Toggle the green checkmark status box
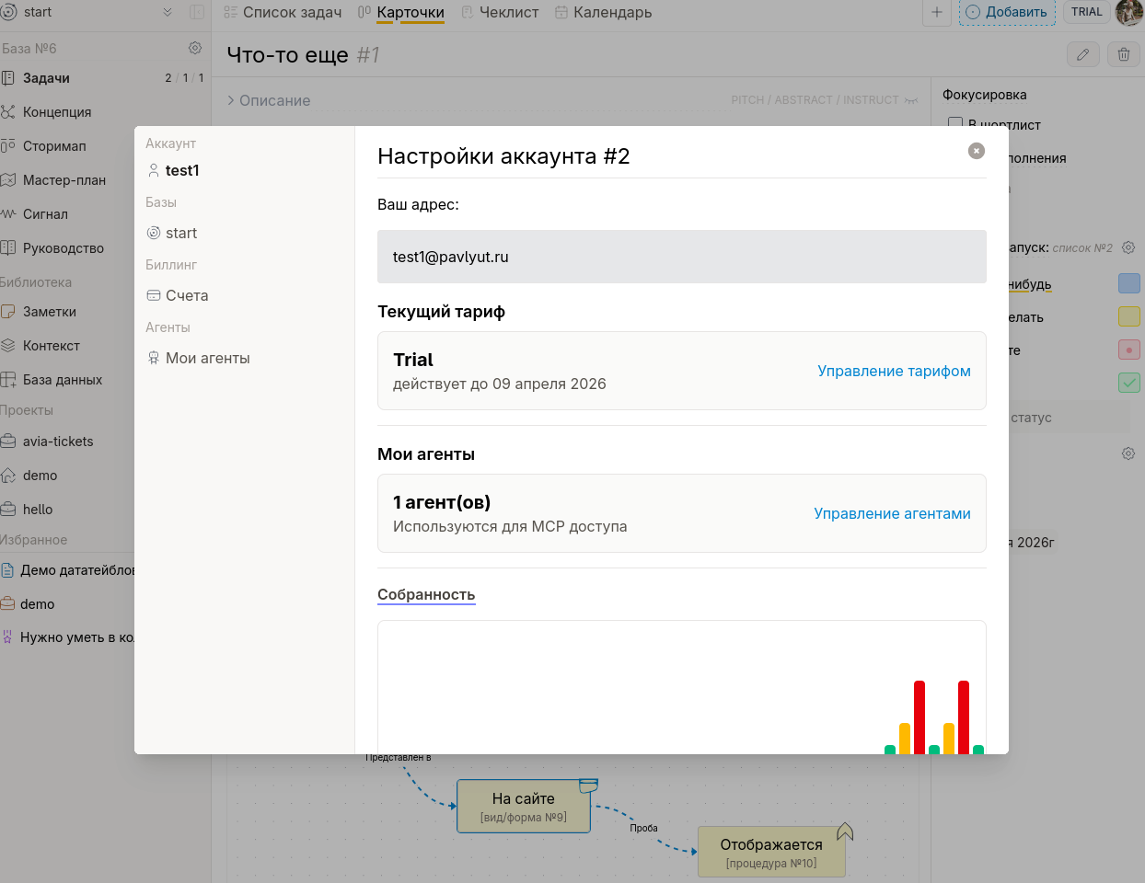 point(1128,383)
